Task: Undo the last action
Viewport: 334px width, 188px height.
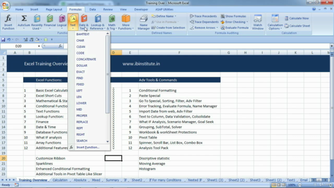Action: coord(9,40)
